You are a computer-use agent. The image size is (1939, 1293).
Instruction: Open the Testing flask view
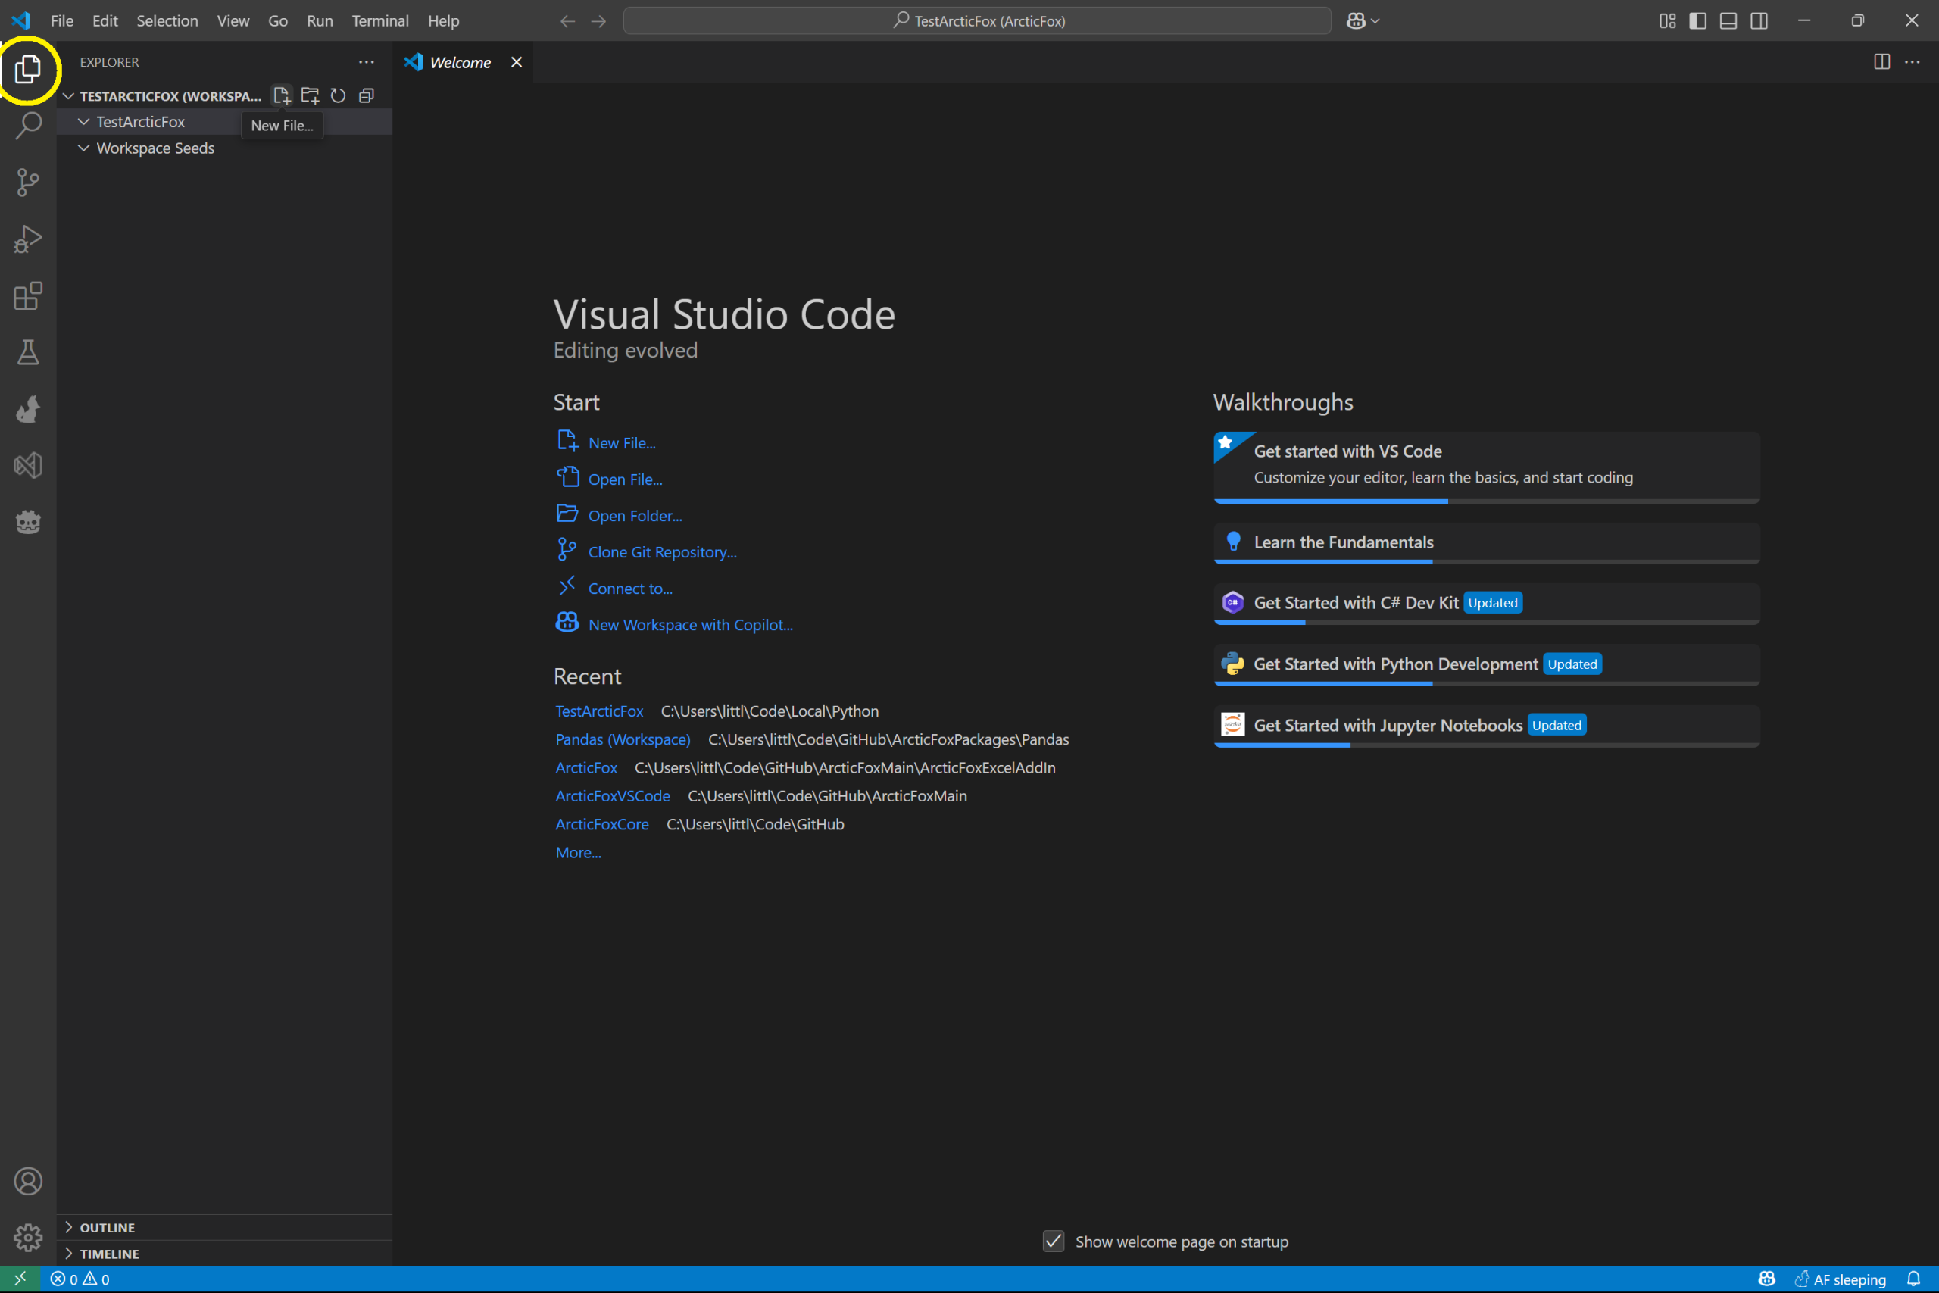[28, 353]
